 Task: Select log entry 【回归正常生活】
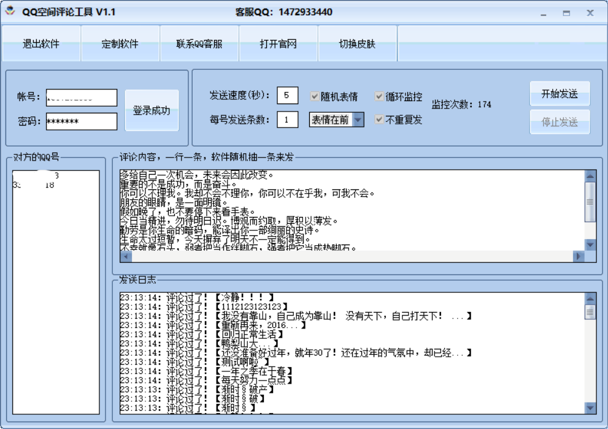pyautogui.click(x=202, y=334)
